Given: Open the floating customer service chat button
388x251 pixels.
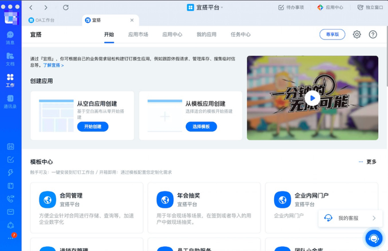Looking at the screenshot, I should (374, 238).
